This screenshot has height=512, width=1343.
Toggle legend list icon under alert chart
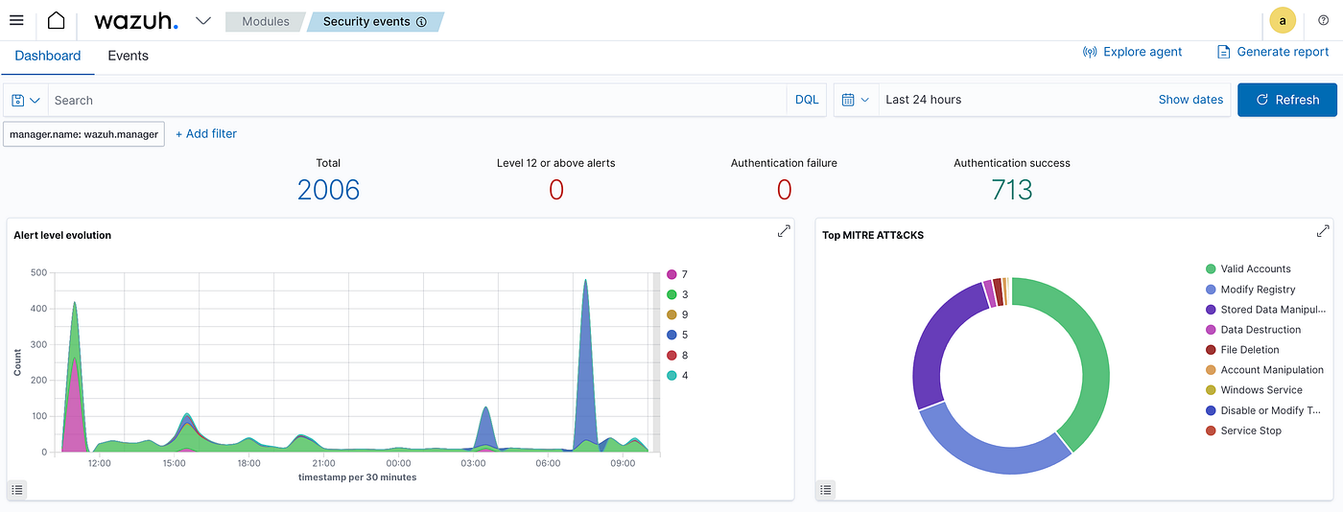click(x=17, y=490)
